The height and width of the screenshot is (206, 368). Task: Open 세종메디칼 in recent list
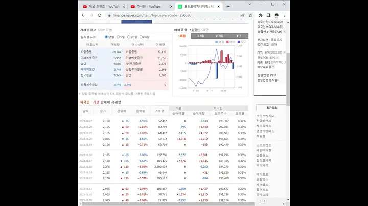click(264, 150)
